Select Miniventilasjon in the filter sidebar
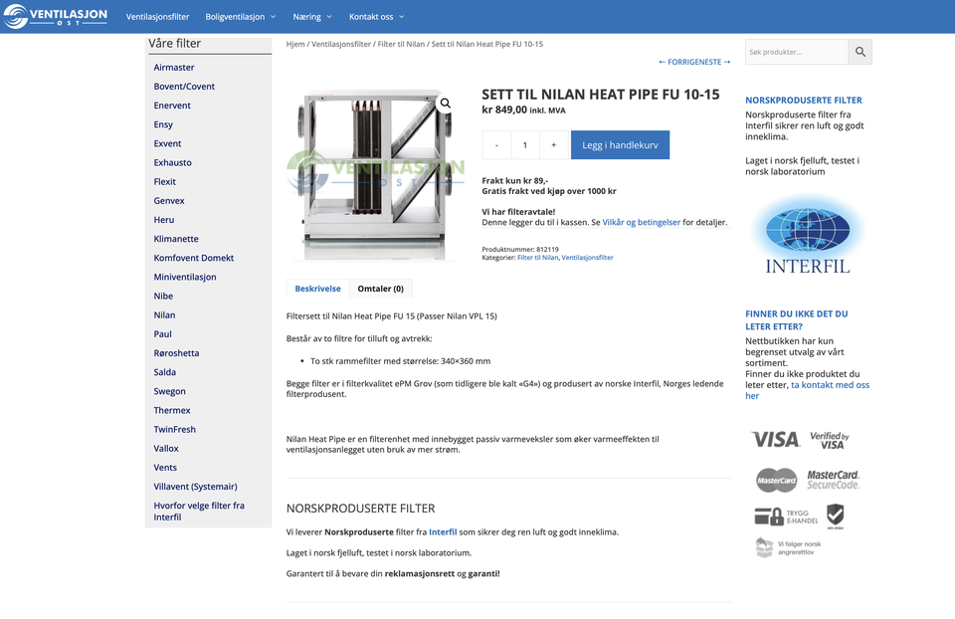The height and width of the screenshot is (619, 955). tap(185, 277)
